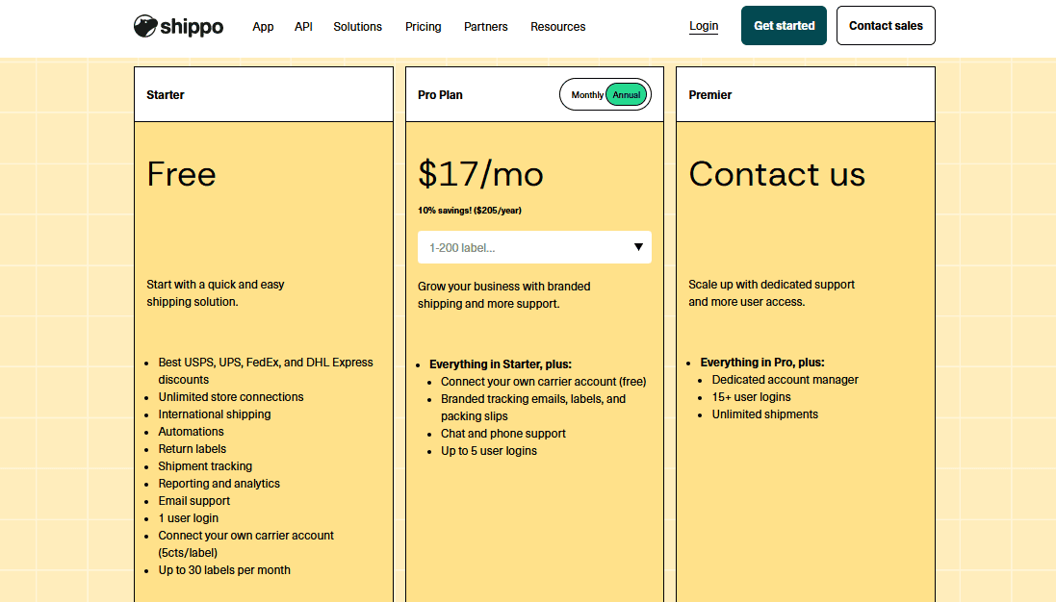Click 'Branded tracking emails, labels' item
The image size is (1056, 602).
pos(533,408)
